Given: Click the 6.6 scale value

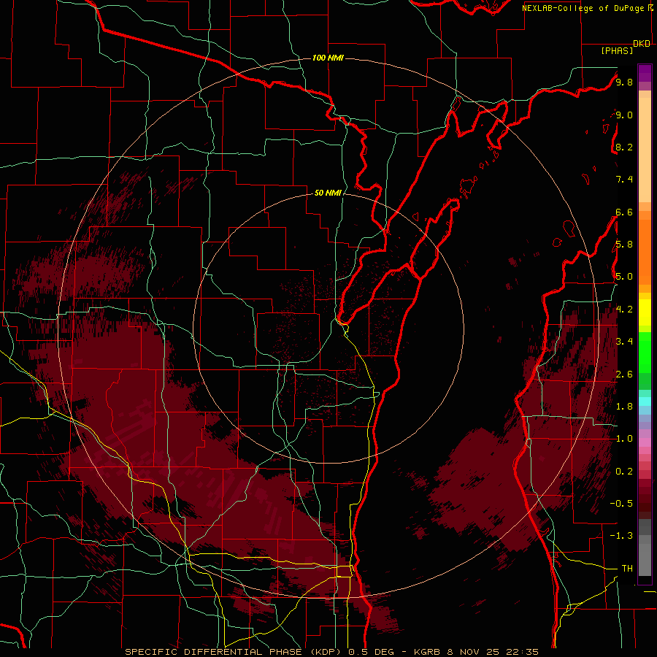Looking at the screenshot, I should pyautogui.click(x=624, y=212).
